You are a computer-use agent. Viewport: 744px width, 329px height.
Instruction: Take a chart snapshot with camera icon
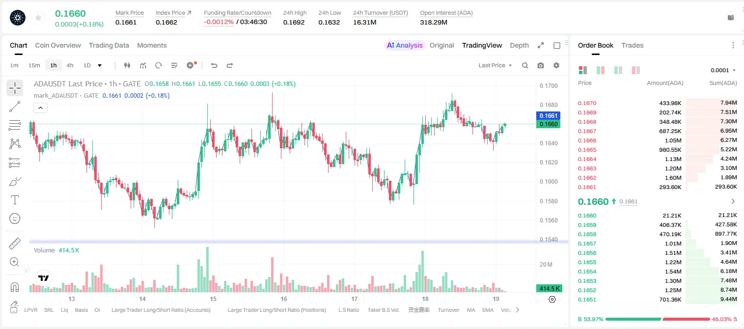[x=541, y=65]
